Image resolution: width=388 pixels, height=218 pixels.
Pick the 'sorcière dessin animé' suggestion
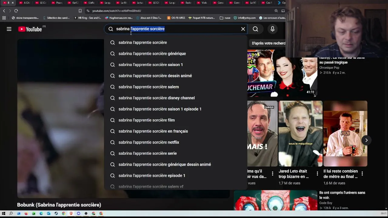176,76
